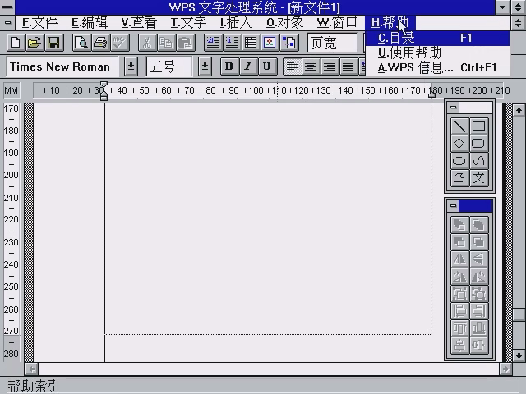The width and height of the screenshot is (526, 394).
Task: Click vertical scrollbar up arrow
Action: point(519,111)
